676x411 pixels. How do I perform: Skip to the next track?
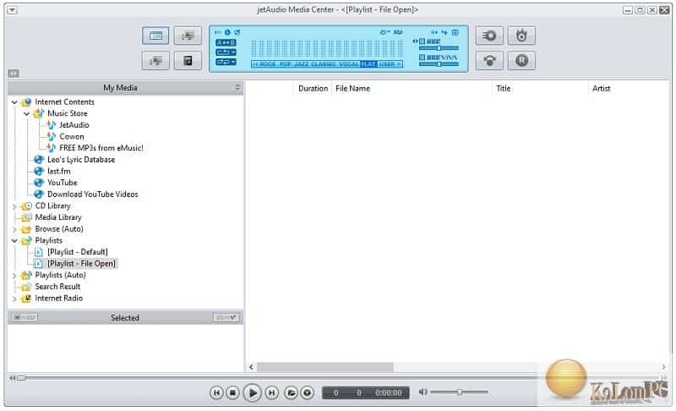pyautogui.click(x=271, y=392)
